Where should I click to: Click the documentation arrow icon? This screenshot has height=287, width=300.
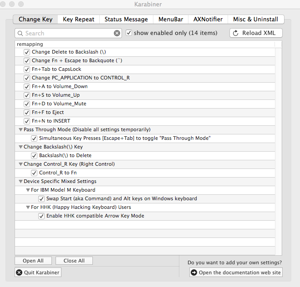[194, 272]
